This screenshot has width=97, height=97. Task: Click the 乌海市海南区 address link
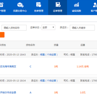[x=8, y=67]
